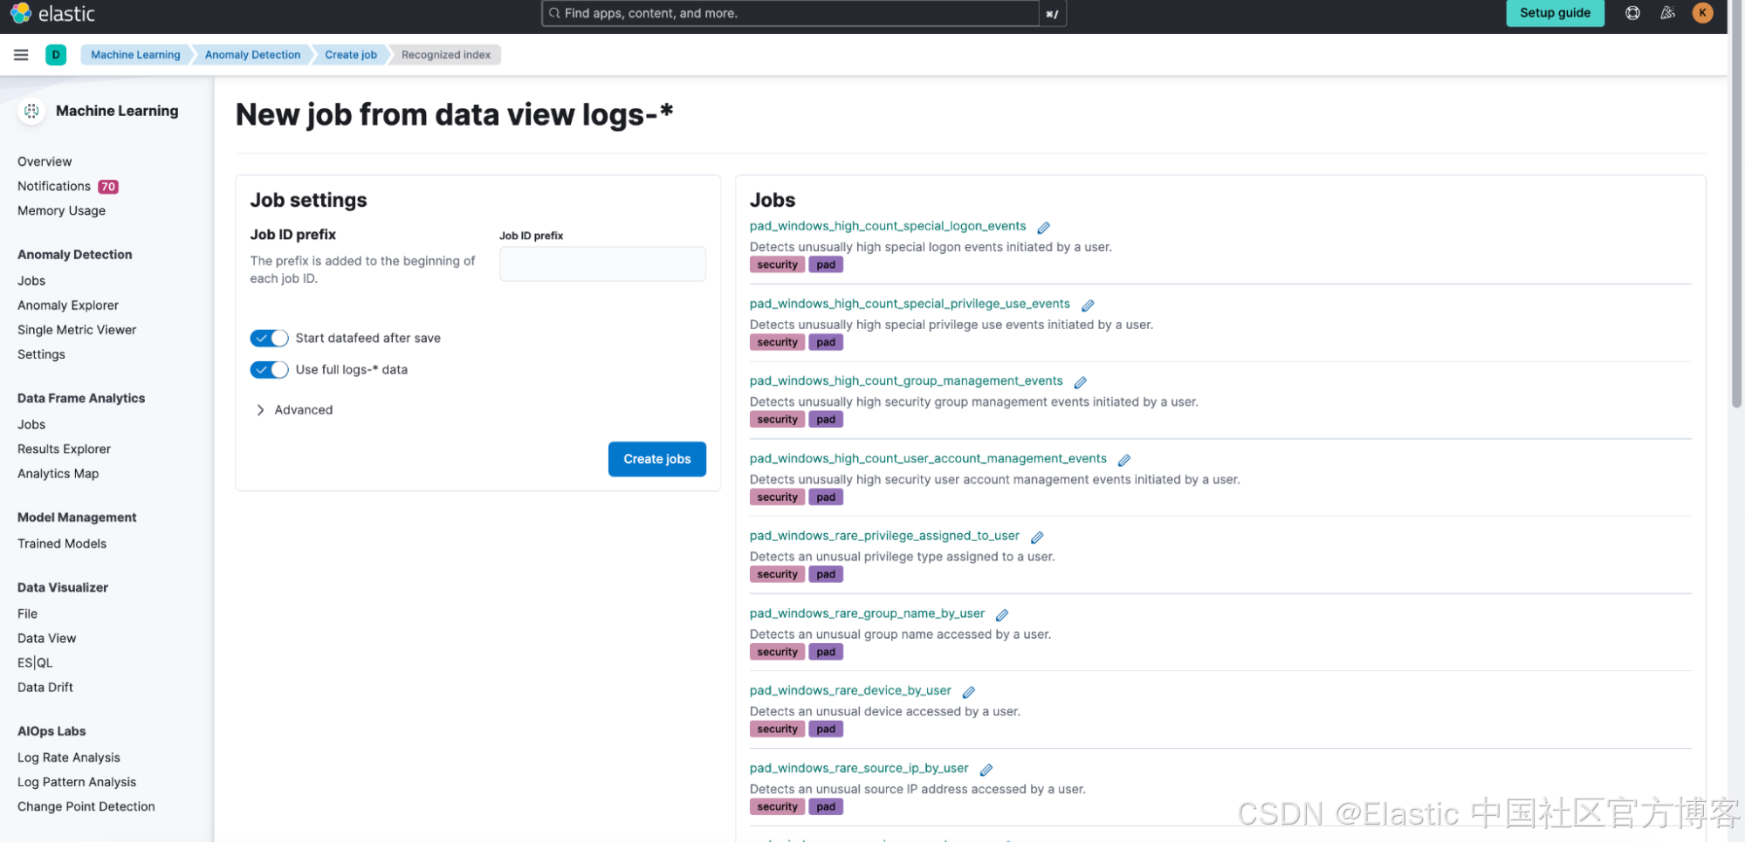
Task: Click security tag under rare_device_by_user job
Action: coord(777,729)
